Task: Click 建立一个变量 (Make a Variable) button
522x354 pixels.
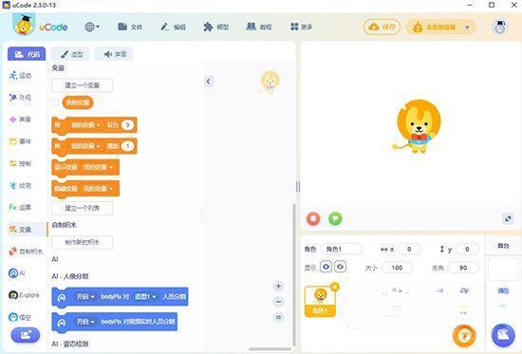Action: click(x=83, y=85)
